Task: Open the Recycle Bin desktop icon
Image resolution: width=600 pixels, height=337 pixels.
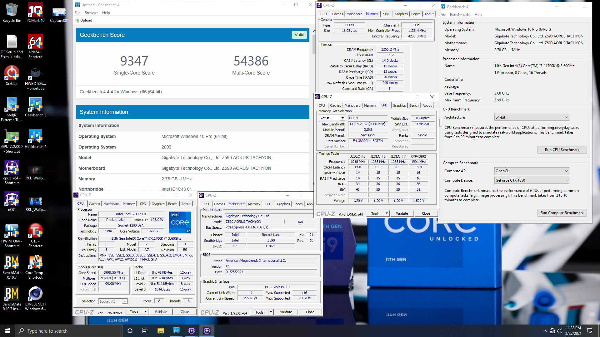Action: (12, 12)
